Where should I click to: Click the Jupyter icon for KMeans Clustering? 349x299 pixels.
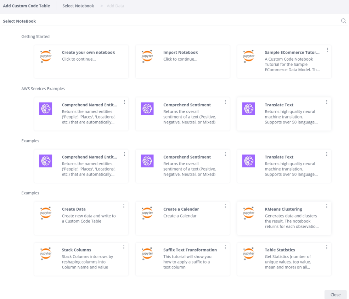click(x=249, y=213)
